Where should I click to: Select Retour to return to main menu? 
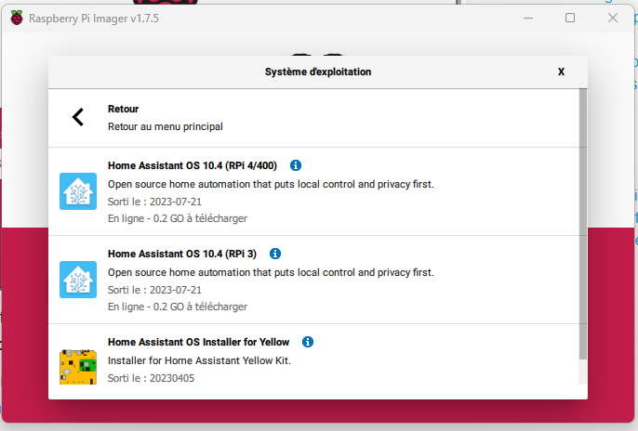pyautogui.click(x=314, y=118)
